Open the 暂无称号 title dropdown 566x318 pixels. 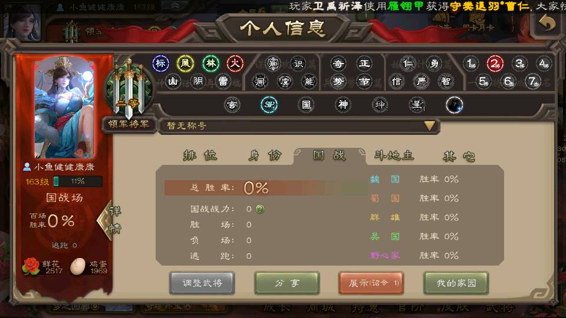(x=299, y=126)
